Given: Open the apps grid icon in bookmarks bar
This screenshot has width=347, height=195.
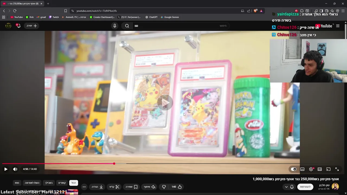Looking at the screenshot, I should pyautogui.click(x=4, y=17).
